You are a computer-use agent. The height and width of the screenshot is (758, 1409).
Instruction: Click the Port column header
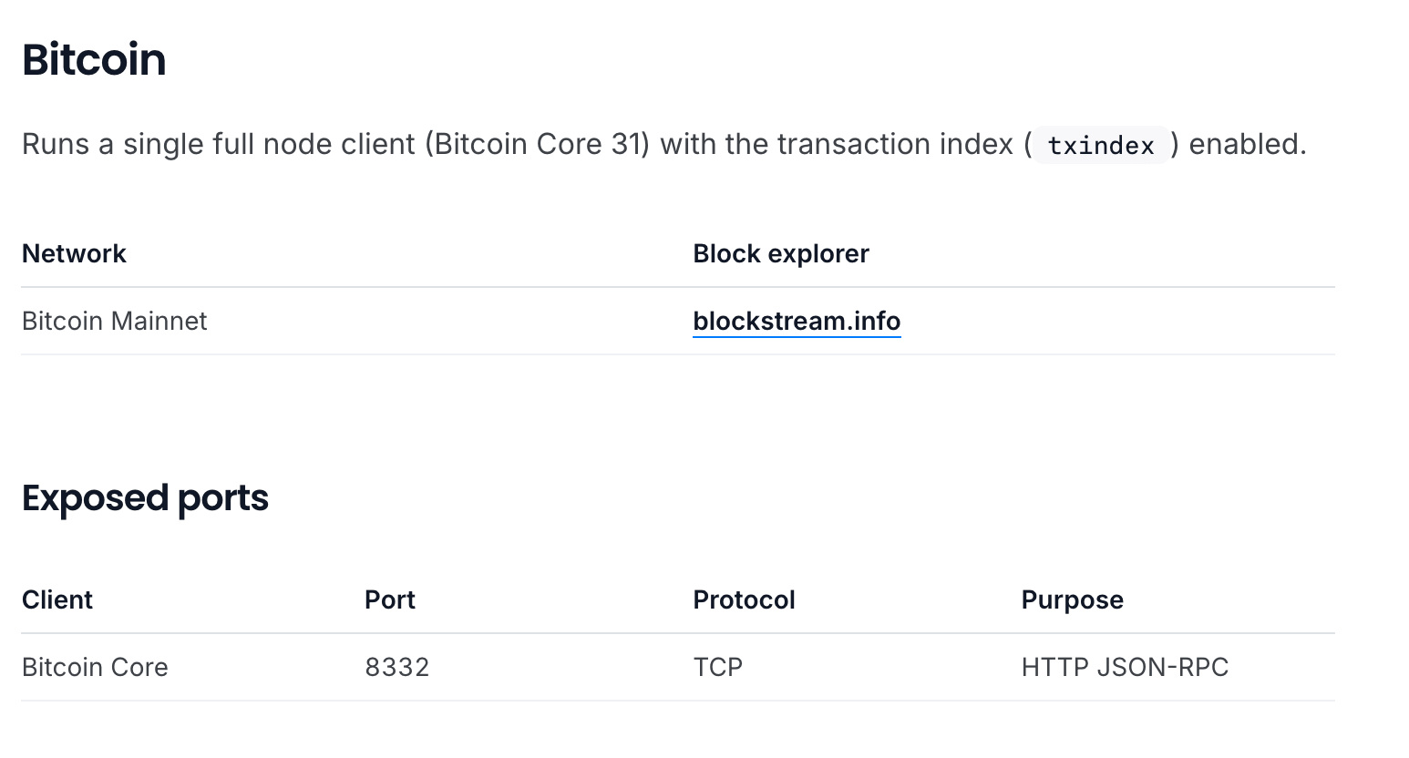click(390, 599)
